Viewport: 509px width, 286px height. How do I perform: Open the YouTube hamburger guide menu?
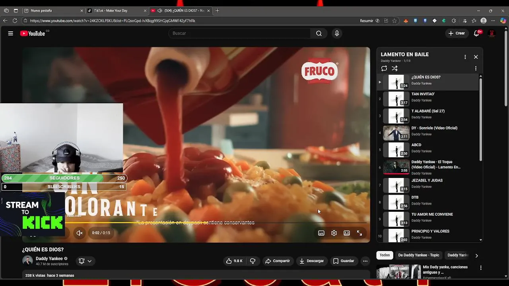coord(11,33)
